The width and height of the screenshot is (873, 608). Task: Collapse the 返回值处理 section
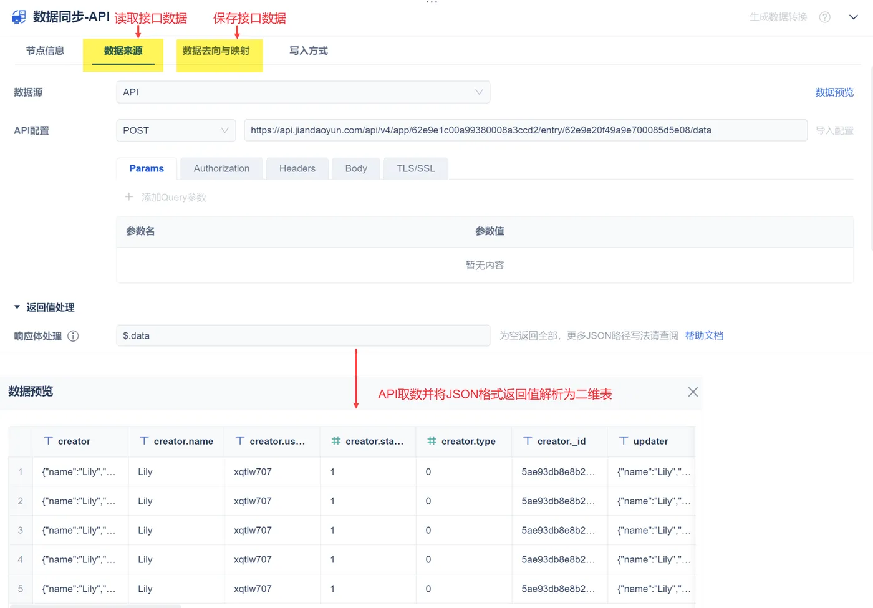coord(17,307)
